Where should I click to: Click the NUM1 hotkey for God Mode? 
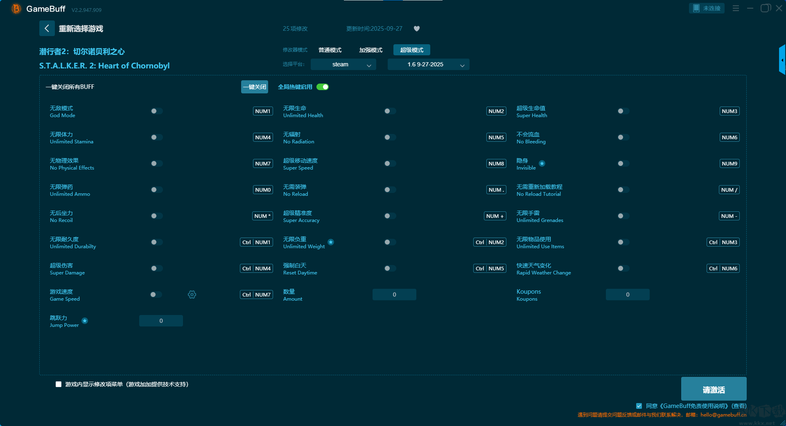(x=263, y=111)
